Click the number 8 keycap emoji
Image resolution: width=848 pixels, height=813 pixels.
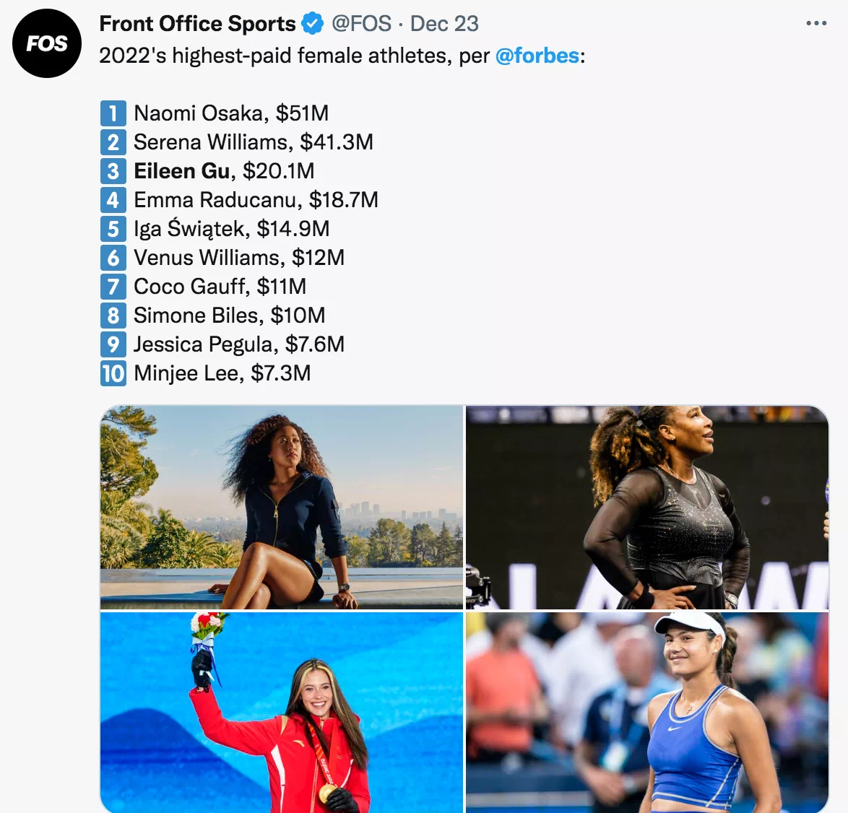pyautogui.click(x=113, y=315)
